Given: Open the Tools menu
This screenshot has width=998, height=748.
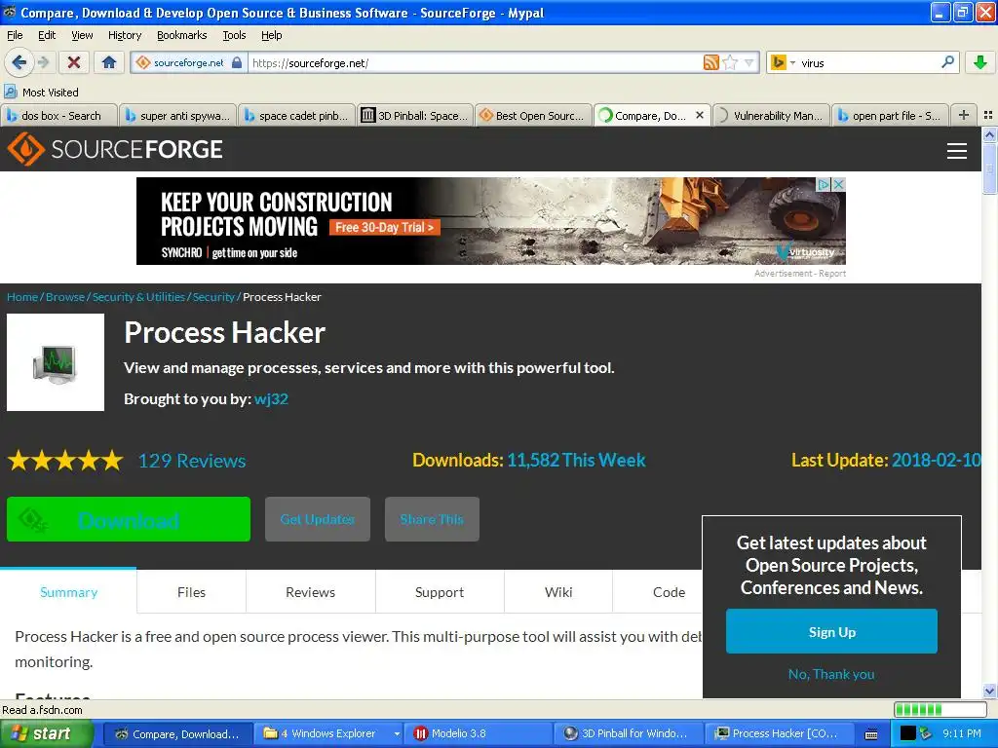Looking at the screenshot, I should 234,35.
